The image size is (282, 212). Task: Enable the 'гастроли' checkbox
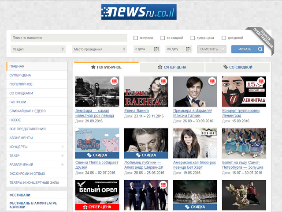point(136,38)
